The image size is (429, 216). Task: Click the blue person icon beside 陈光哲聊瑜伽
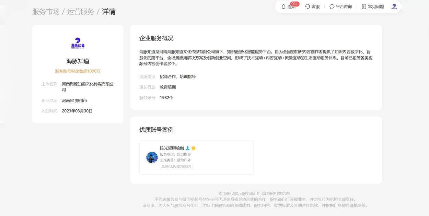[x=187, y=148]
